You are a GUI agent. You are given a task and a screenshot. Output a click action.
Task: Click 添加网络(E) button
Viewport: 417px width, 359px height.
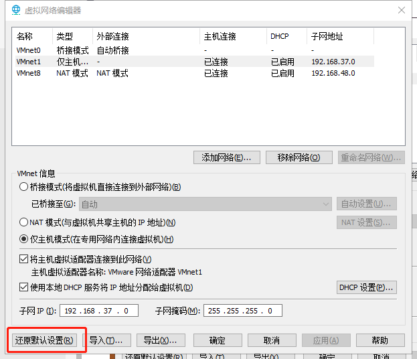click(227, 157)
